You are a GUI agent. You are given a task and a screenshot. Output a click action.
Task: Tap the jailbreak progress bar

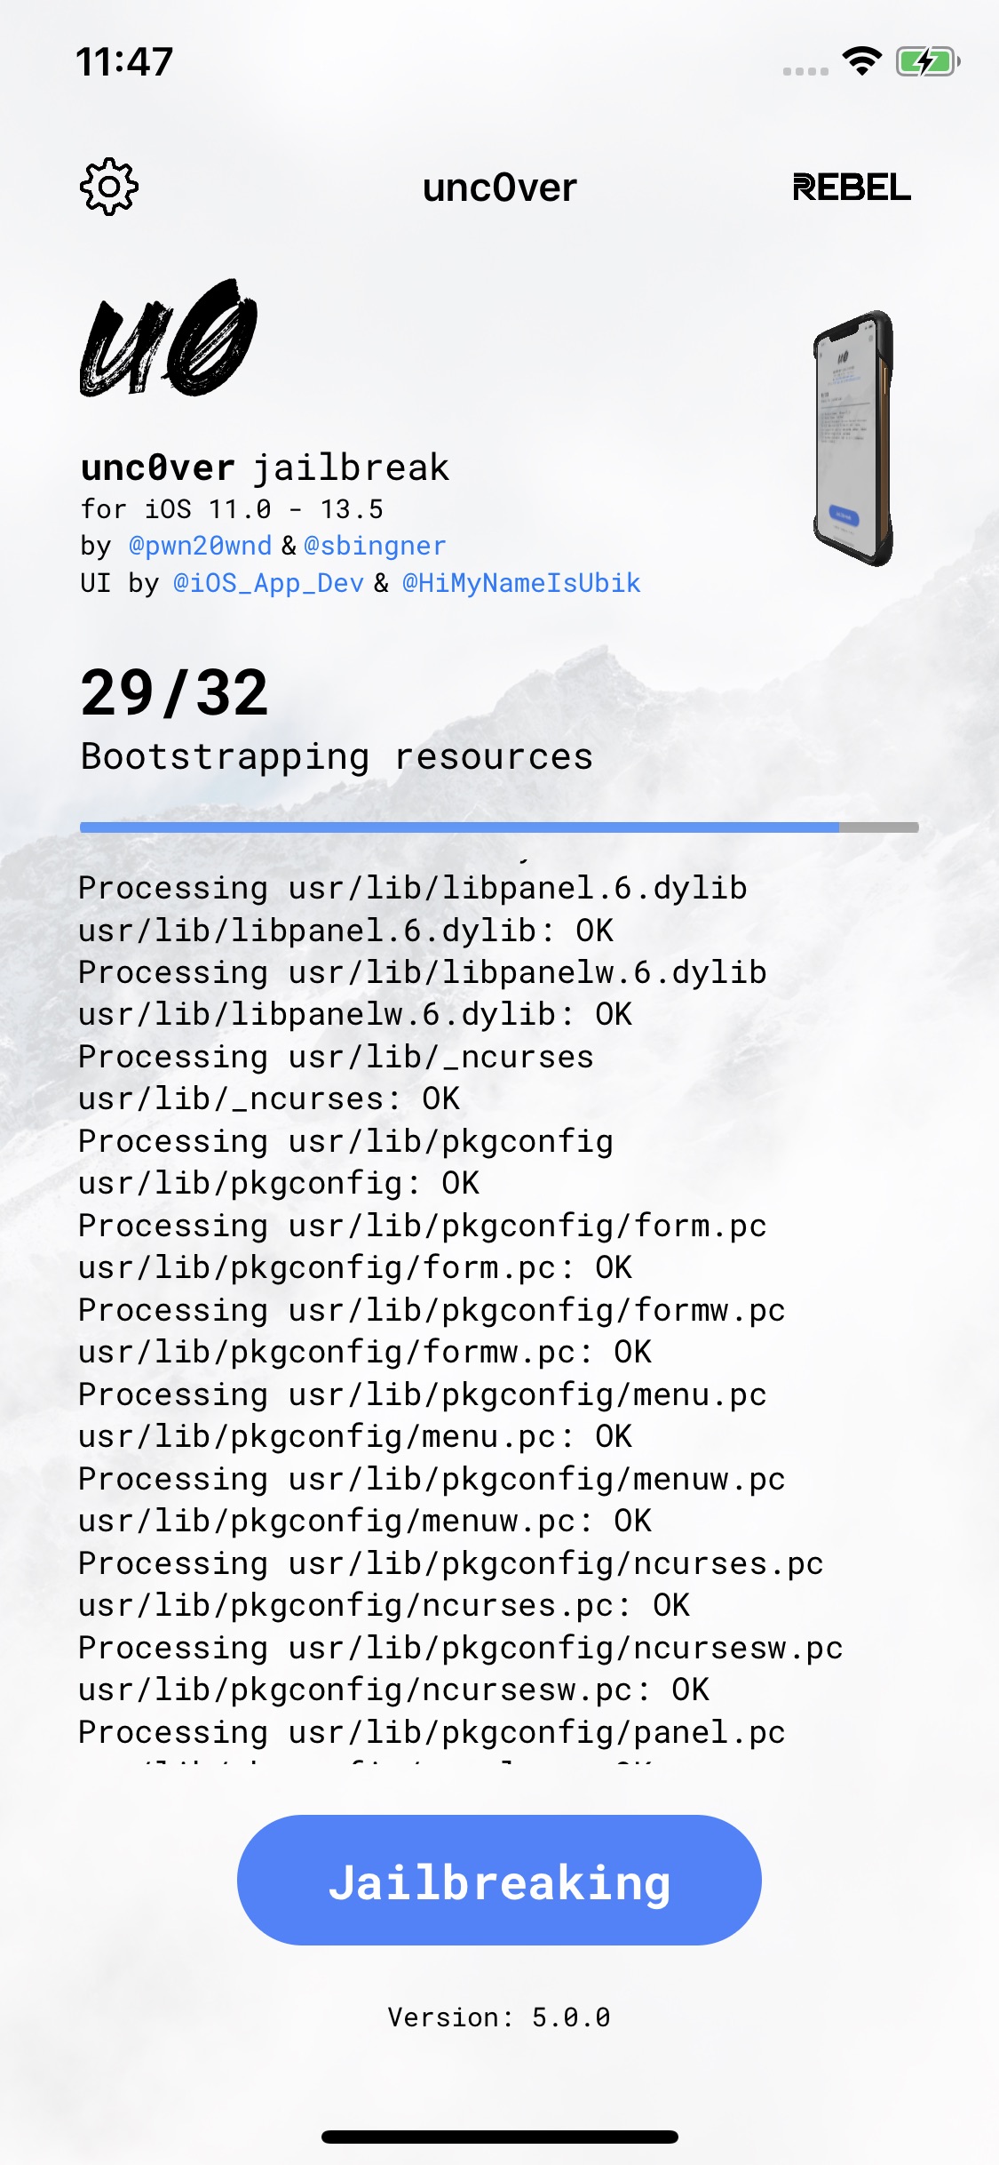(x=499, y=827)
